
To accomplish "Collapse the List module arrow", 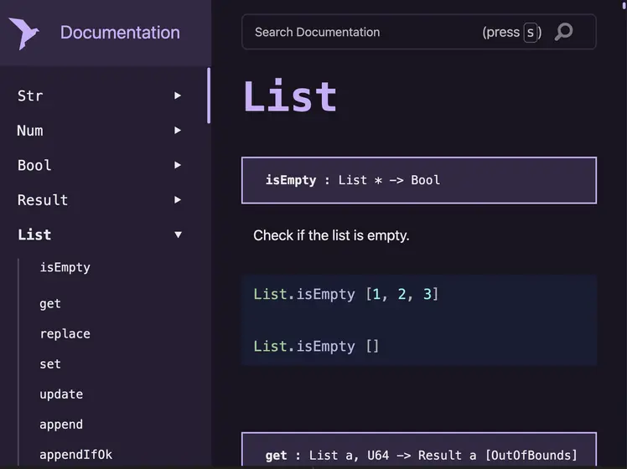I will tap(178, 234).
